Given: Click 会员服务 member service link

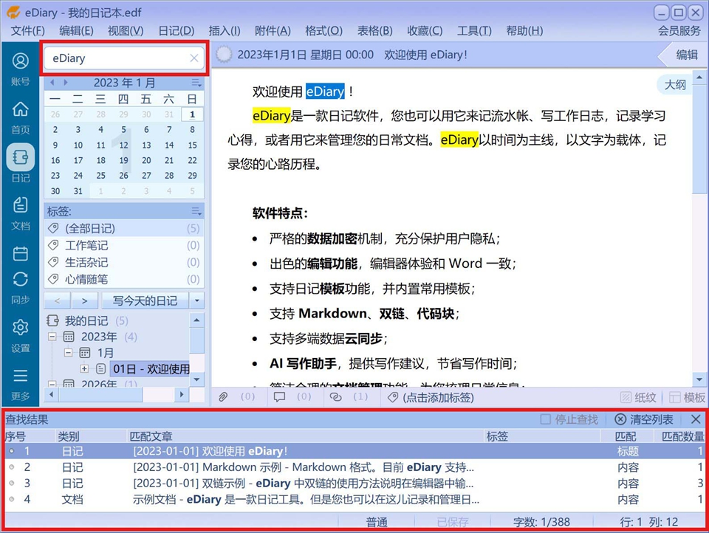Looking at the screenshot, I should coord(679,31).
